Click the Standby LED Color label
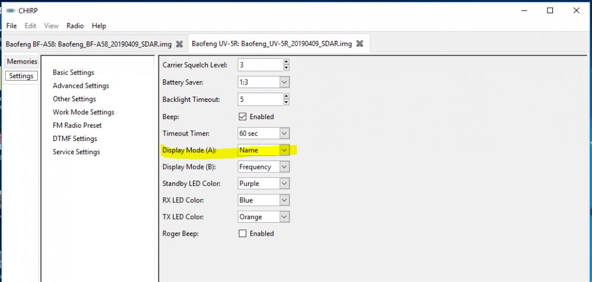Viewport: 592px width, 282px height. (191, 183)
